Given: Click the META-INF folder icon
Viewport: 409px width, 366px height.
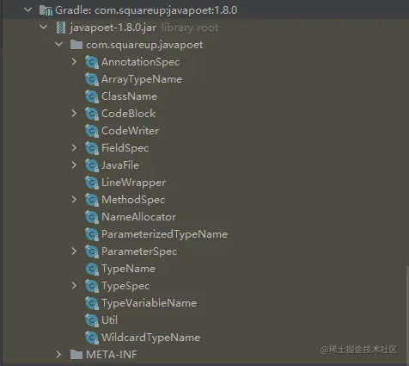Looking at the screenshot, I should [76, 355].
